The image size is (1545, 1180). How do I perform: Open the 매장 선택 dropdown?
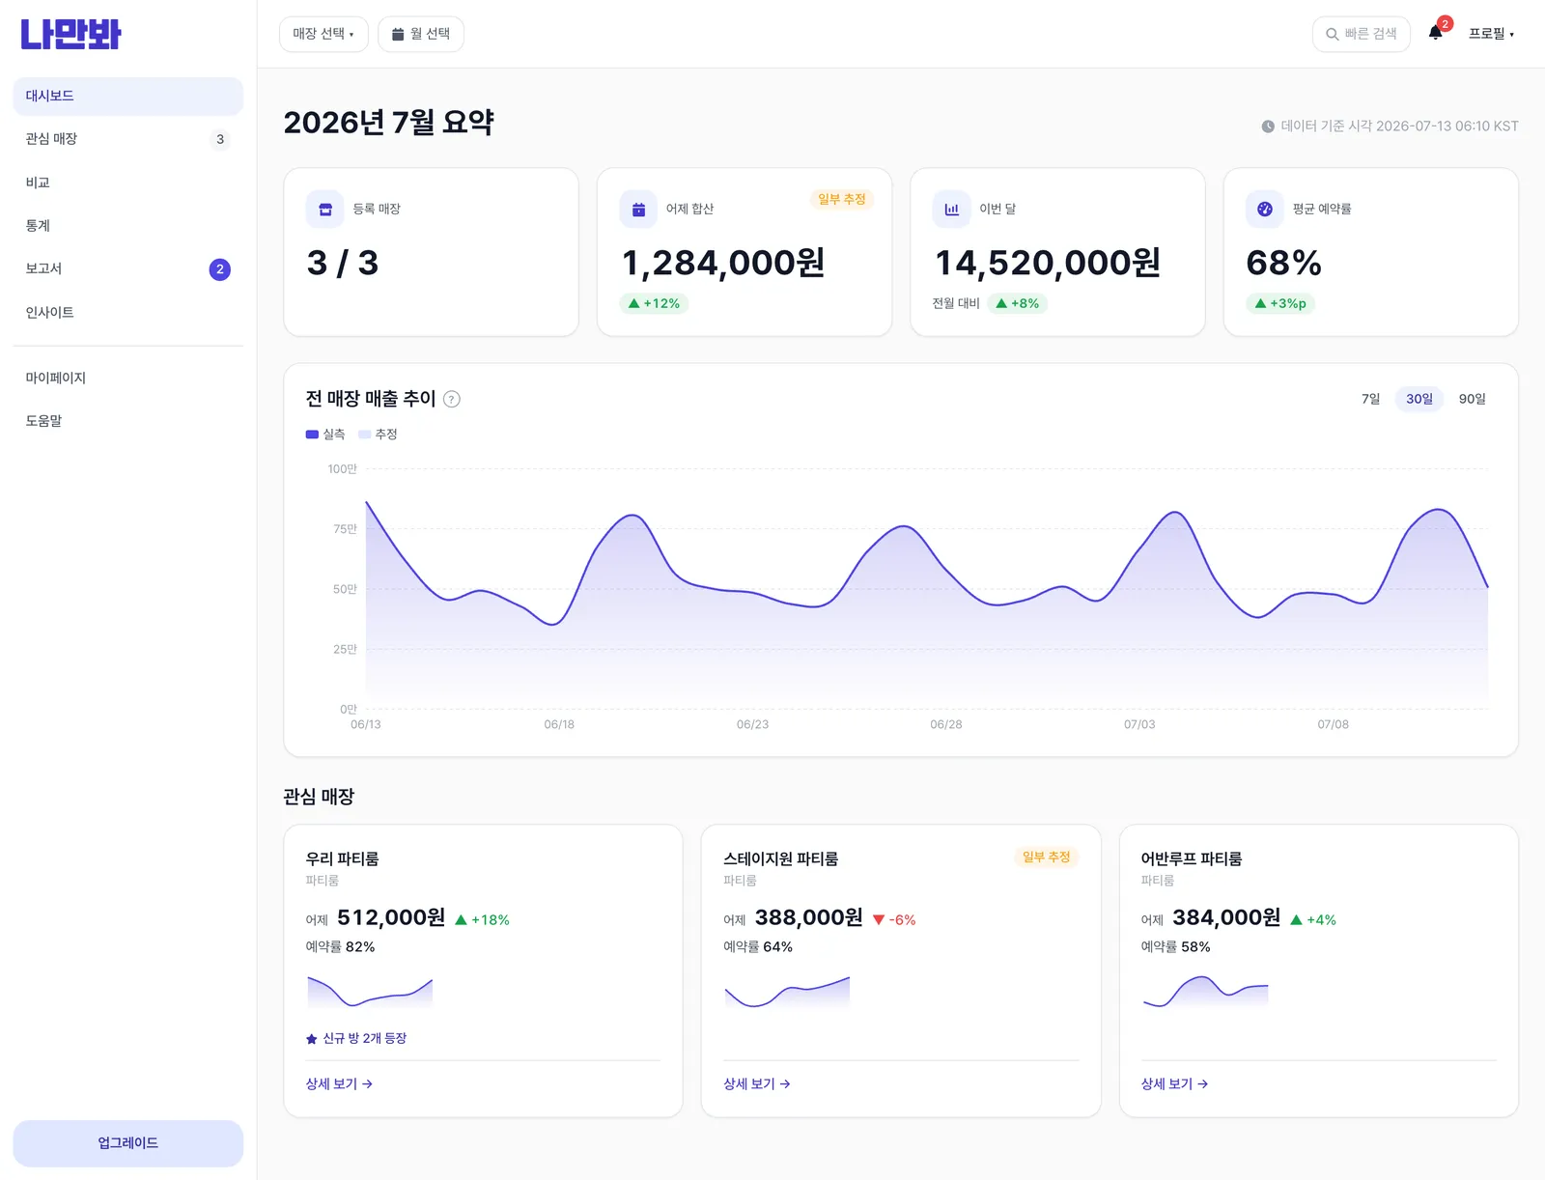(323, 34)
